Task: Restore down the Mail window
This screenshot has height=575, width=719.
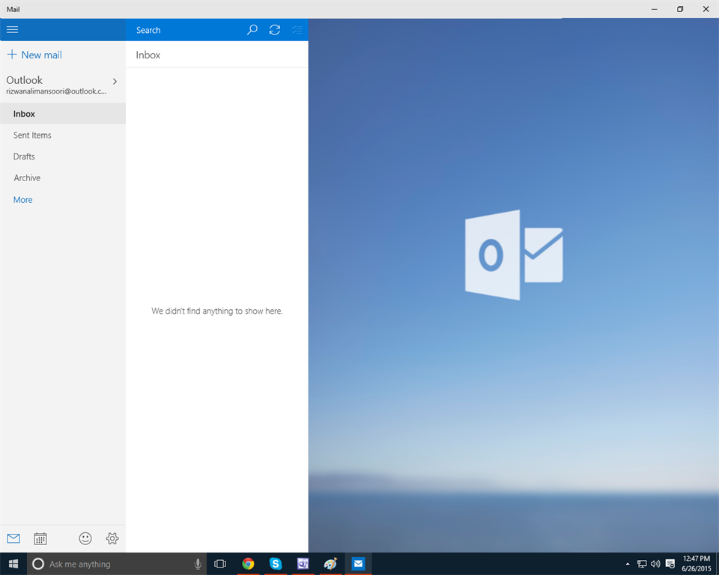Action: [x=680, y=9]
